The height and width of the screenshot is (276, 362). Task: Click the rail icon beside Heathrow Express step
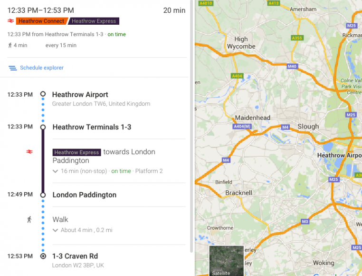[29, 152]
